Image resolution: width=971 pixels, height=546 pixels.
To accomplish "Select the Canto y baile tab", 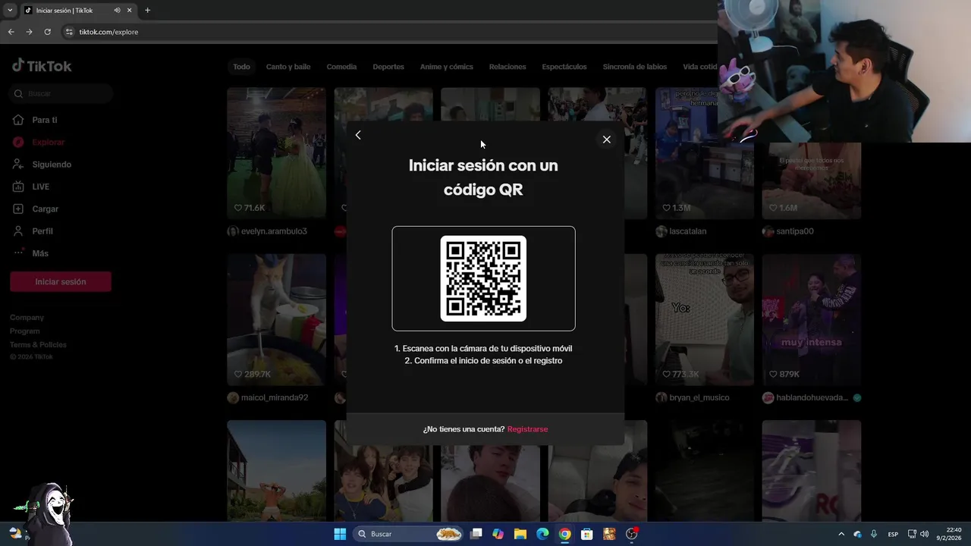I will pos(288,67).
